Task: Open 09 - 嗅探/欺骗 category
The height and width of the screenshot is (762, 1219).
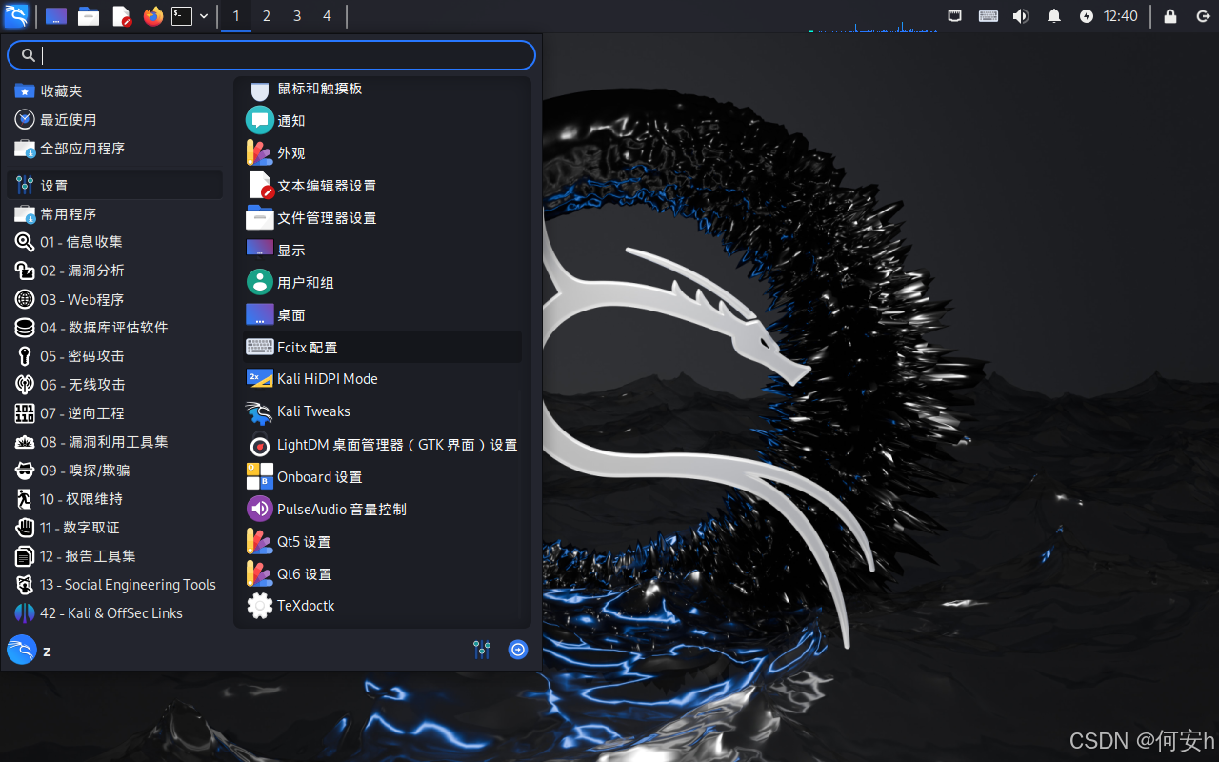Action: point(114,471)
